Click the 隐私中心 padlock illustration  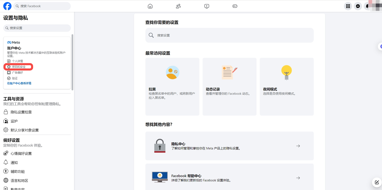160,146
